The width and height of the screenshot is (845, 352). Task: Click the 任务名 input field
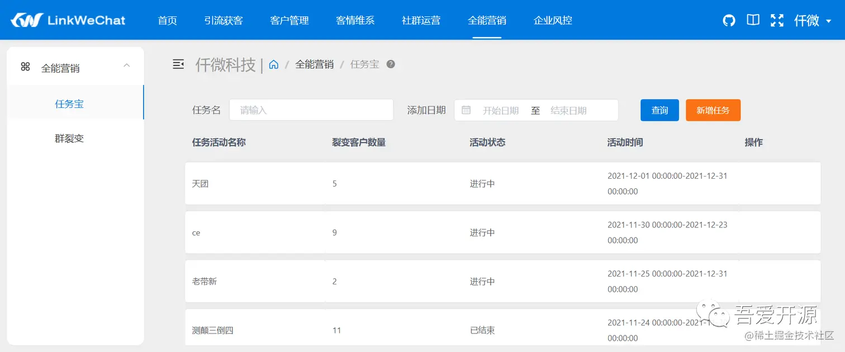coord(311,110)
